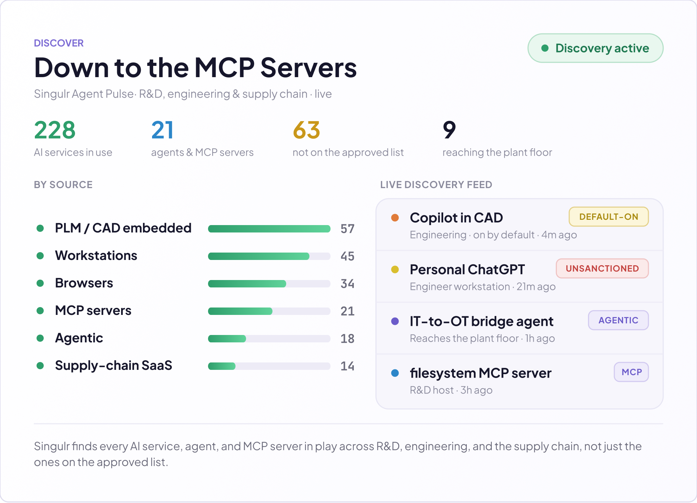Open the IT-to-OT bridge agent entry
The width and height of the screenshot is (697, 503).
(520, 328)
